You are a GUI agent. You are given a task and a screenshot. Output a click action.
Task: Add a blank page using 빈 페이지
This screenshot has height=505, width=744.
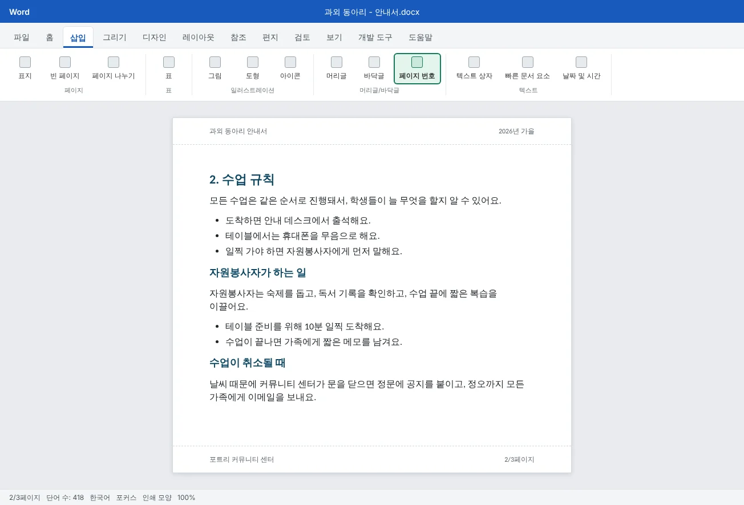pyautogui.click(x=65, y=68)
